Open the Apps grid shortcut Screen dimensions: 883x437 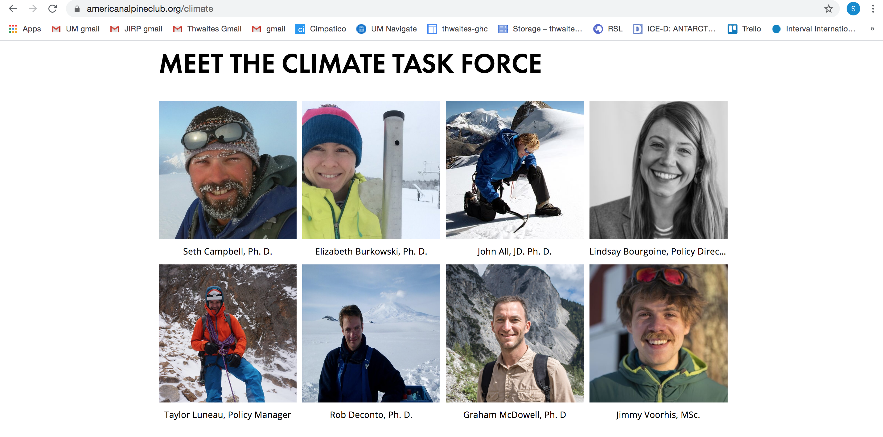(25, 29)
